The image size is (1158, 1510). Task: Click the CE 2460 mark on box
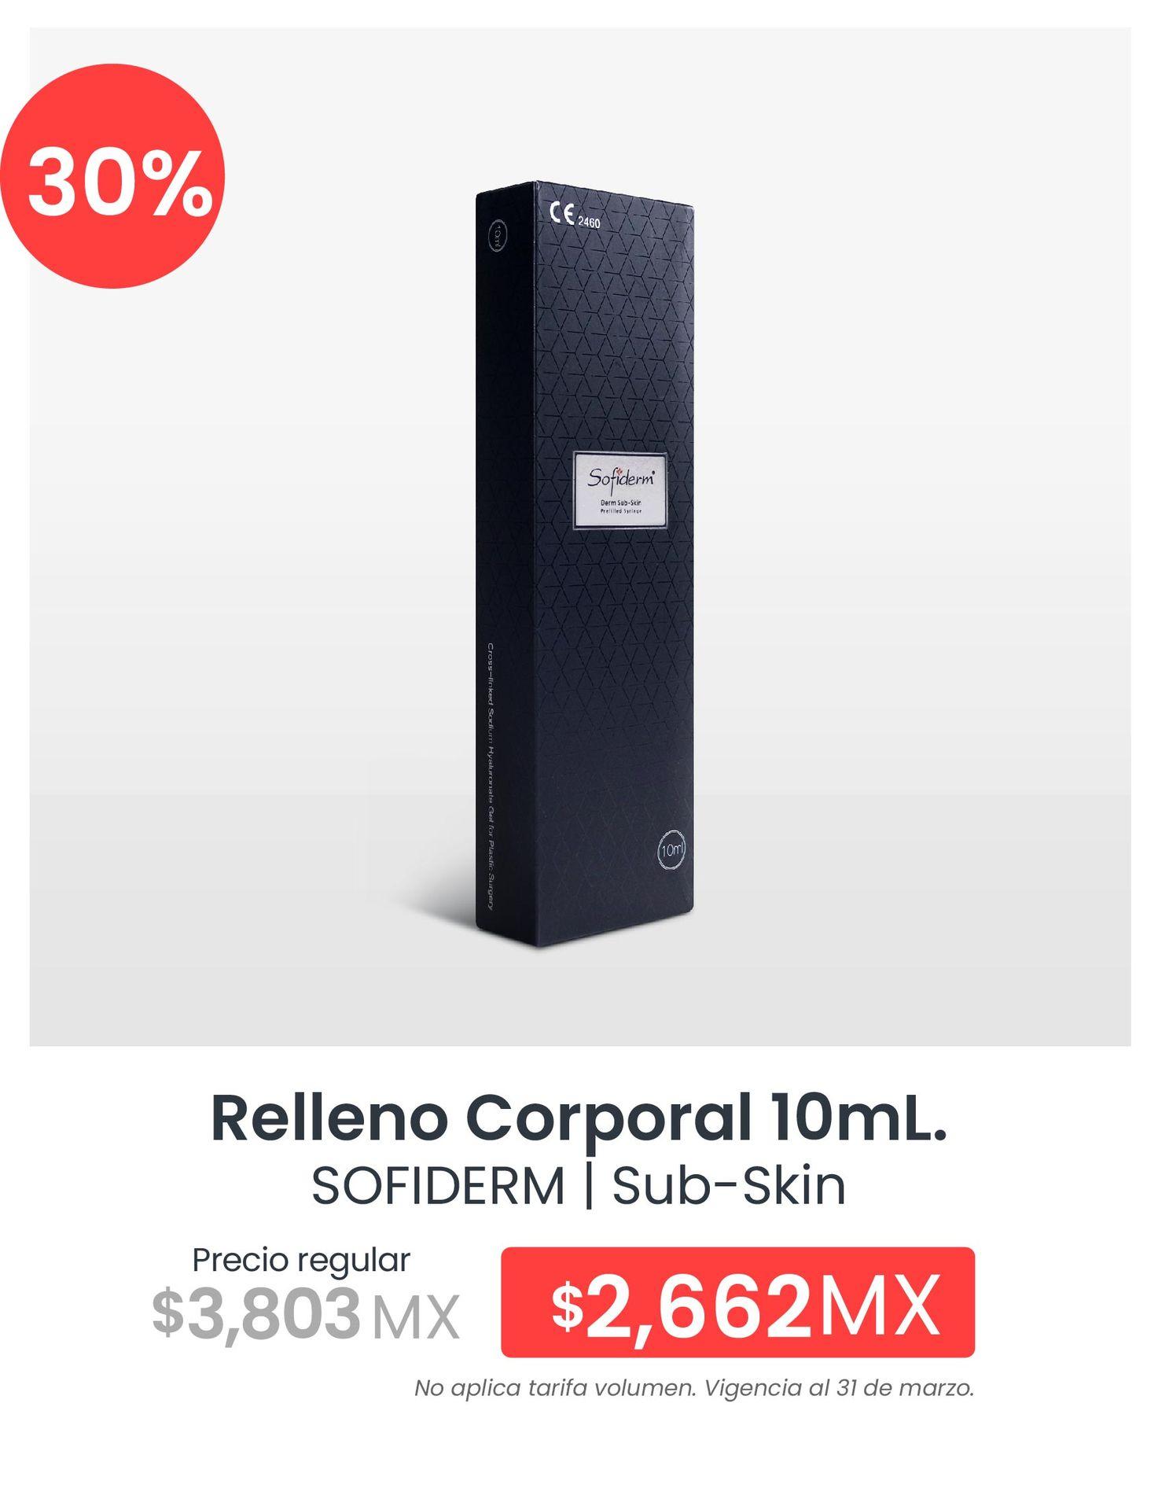(x=575, y=216)
